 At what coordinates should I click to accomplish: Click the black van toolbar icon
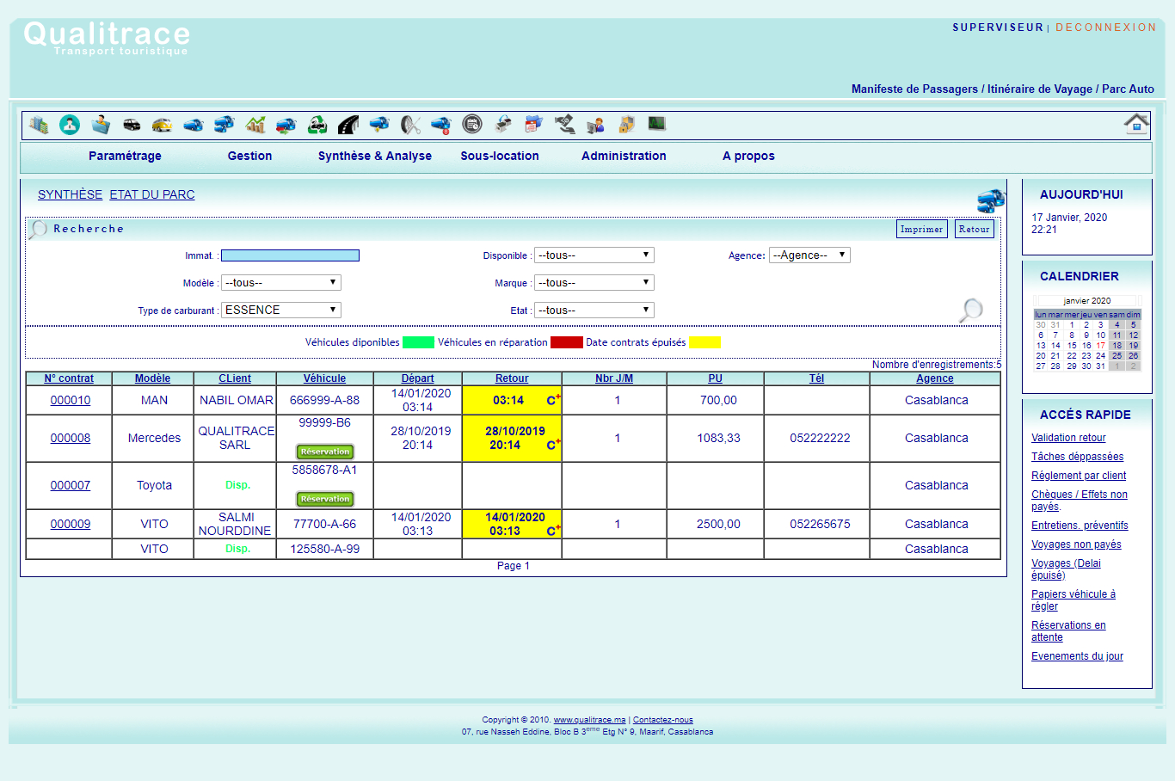[x=132, y=125]
